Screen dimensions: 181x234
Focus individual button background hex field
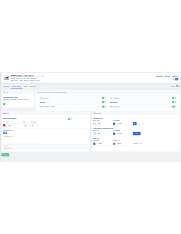coord(124,124)
